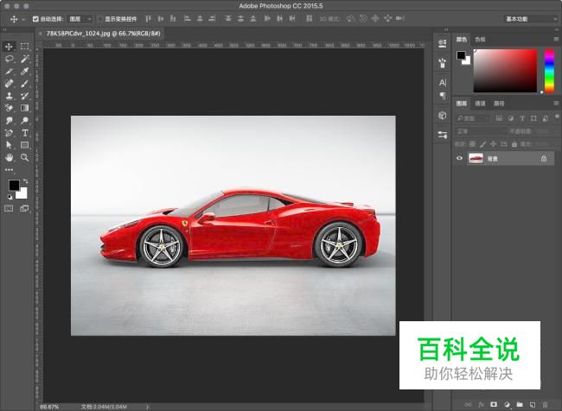Click the add layer mask icon
Image resolution: width=562 pixels, height=411 pixels.
pos(493,403)
